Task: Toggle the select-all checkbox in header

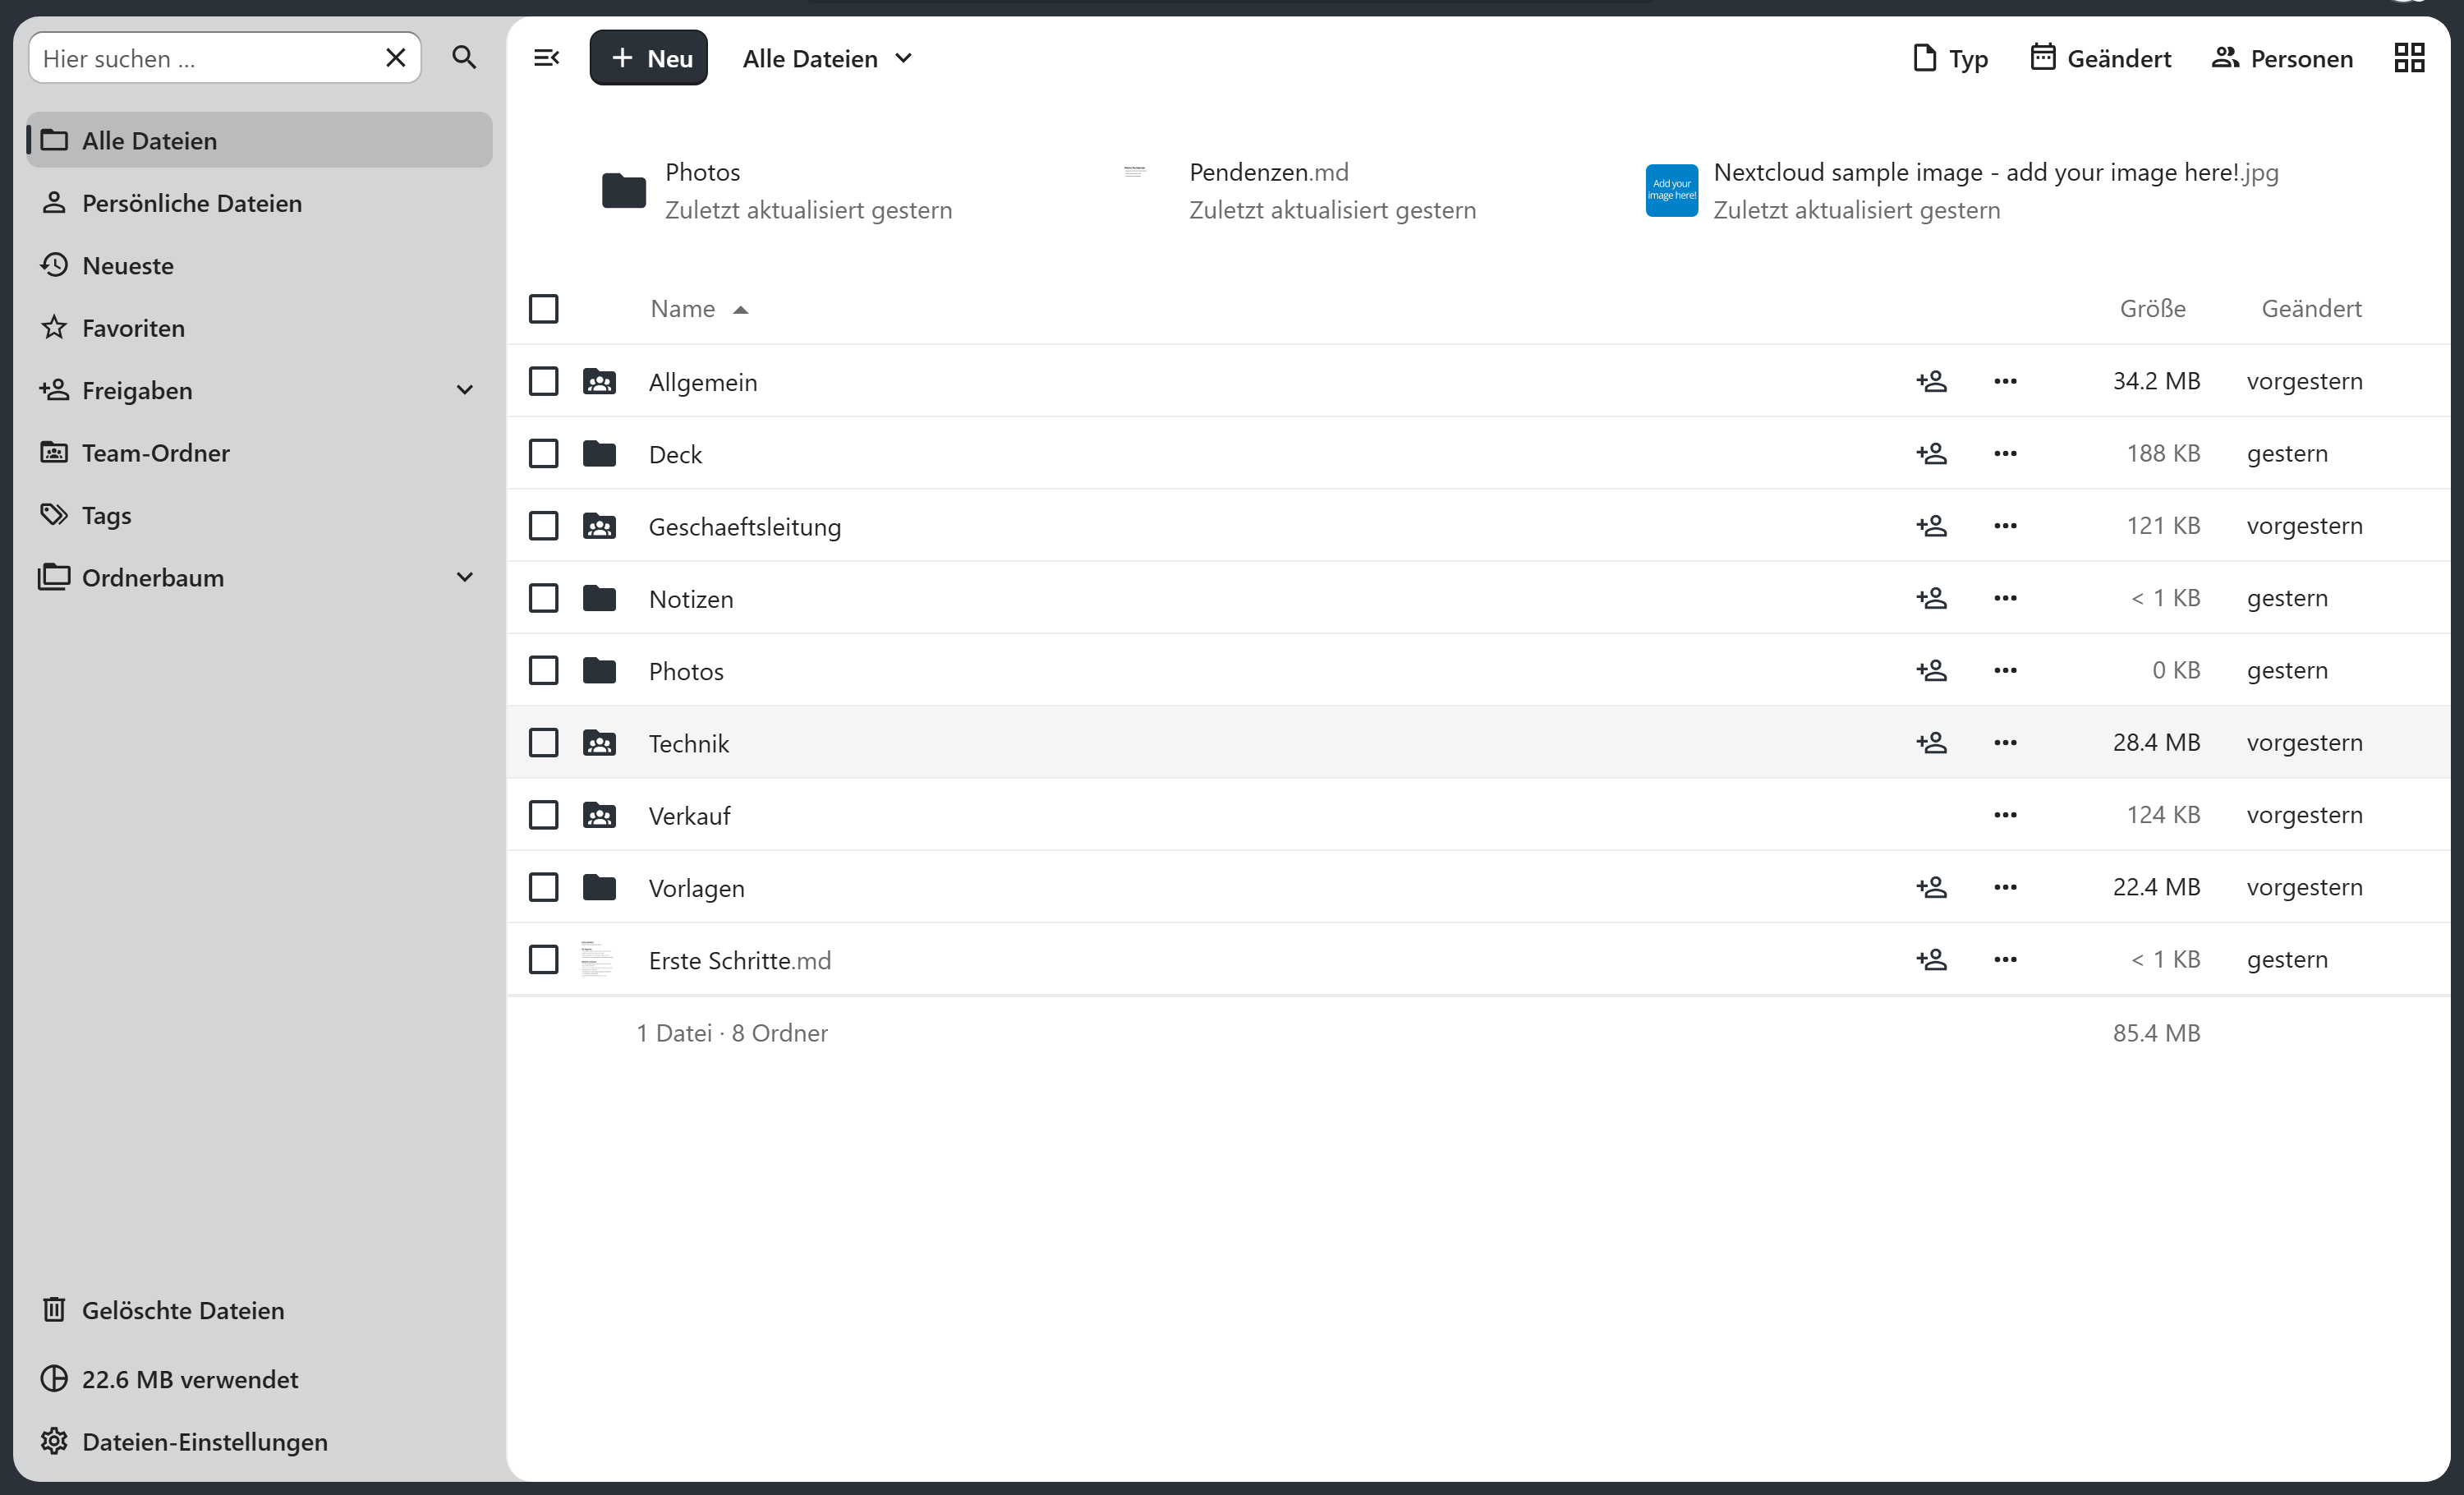Action: [x=543, y=309]
